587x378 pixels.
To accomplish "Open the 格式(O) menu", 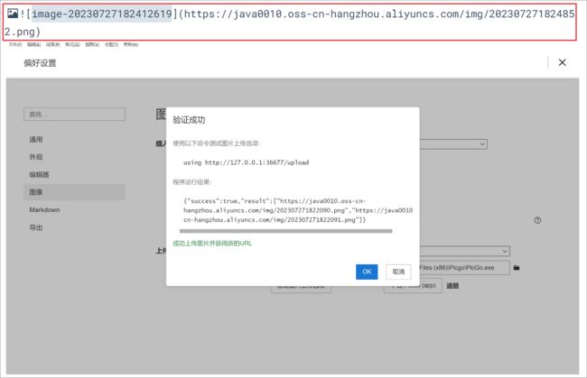I will [x=72, y=44].
